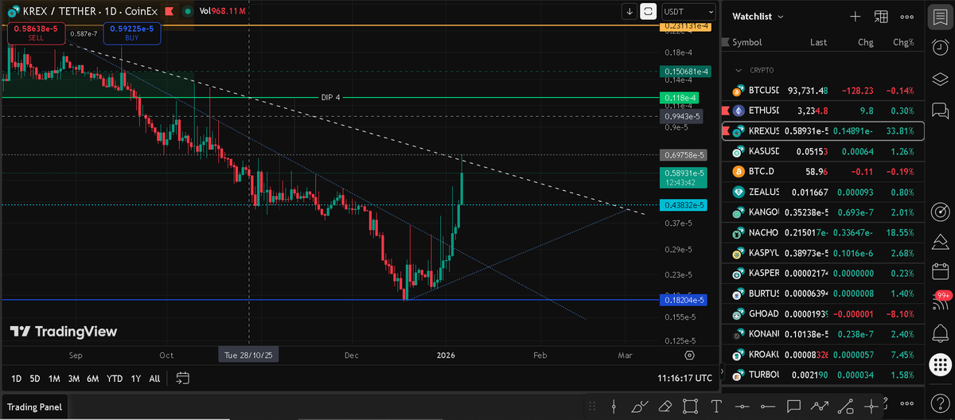The width and height of the screenshot is (955, 420).
Task: Select the Eraser tool
Action: [x=665, y=406]
